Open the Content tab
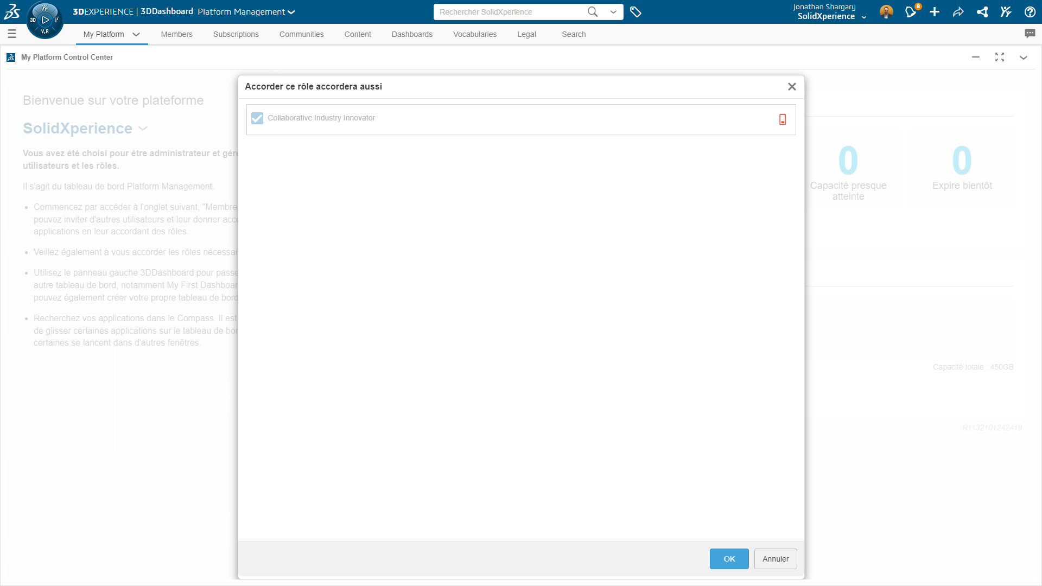This screenshot has width=1042, height=586. click(x=358, y=34)
